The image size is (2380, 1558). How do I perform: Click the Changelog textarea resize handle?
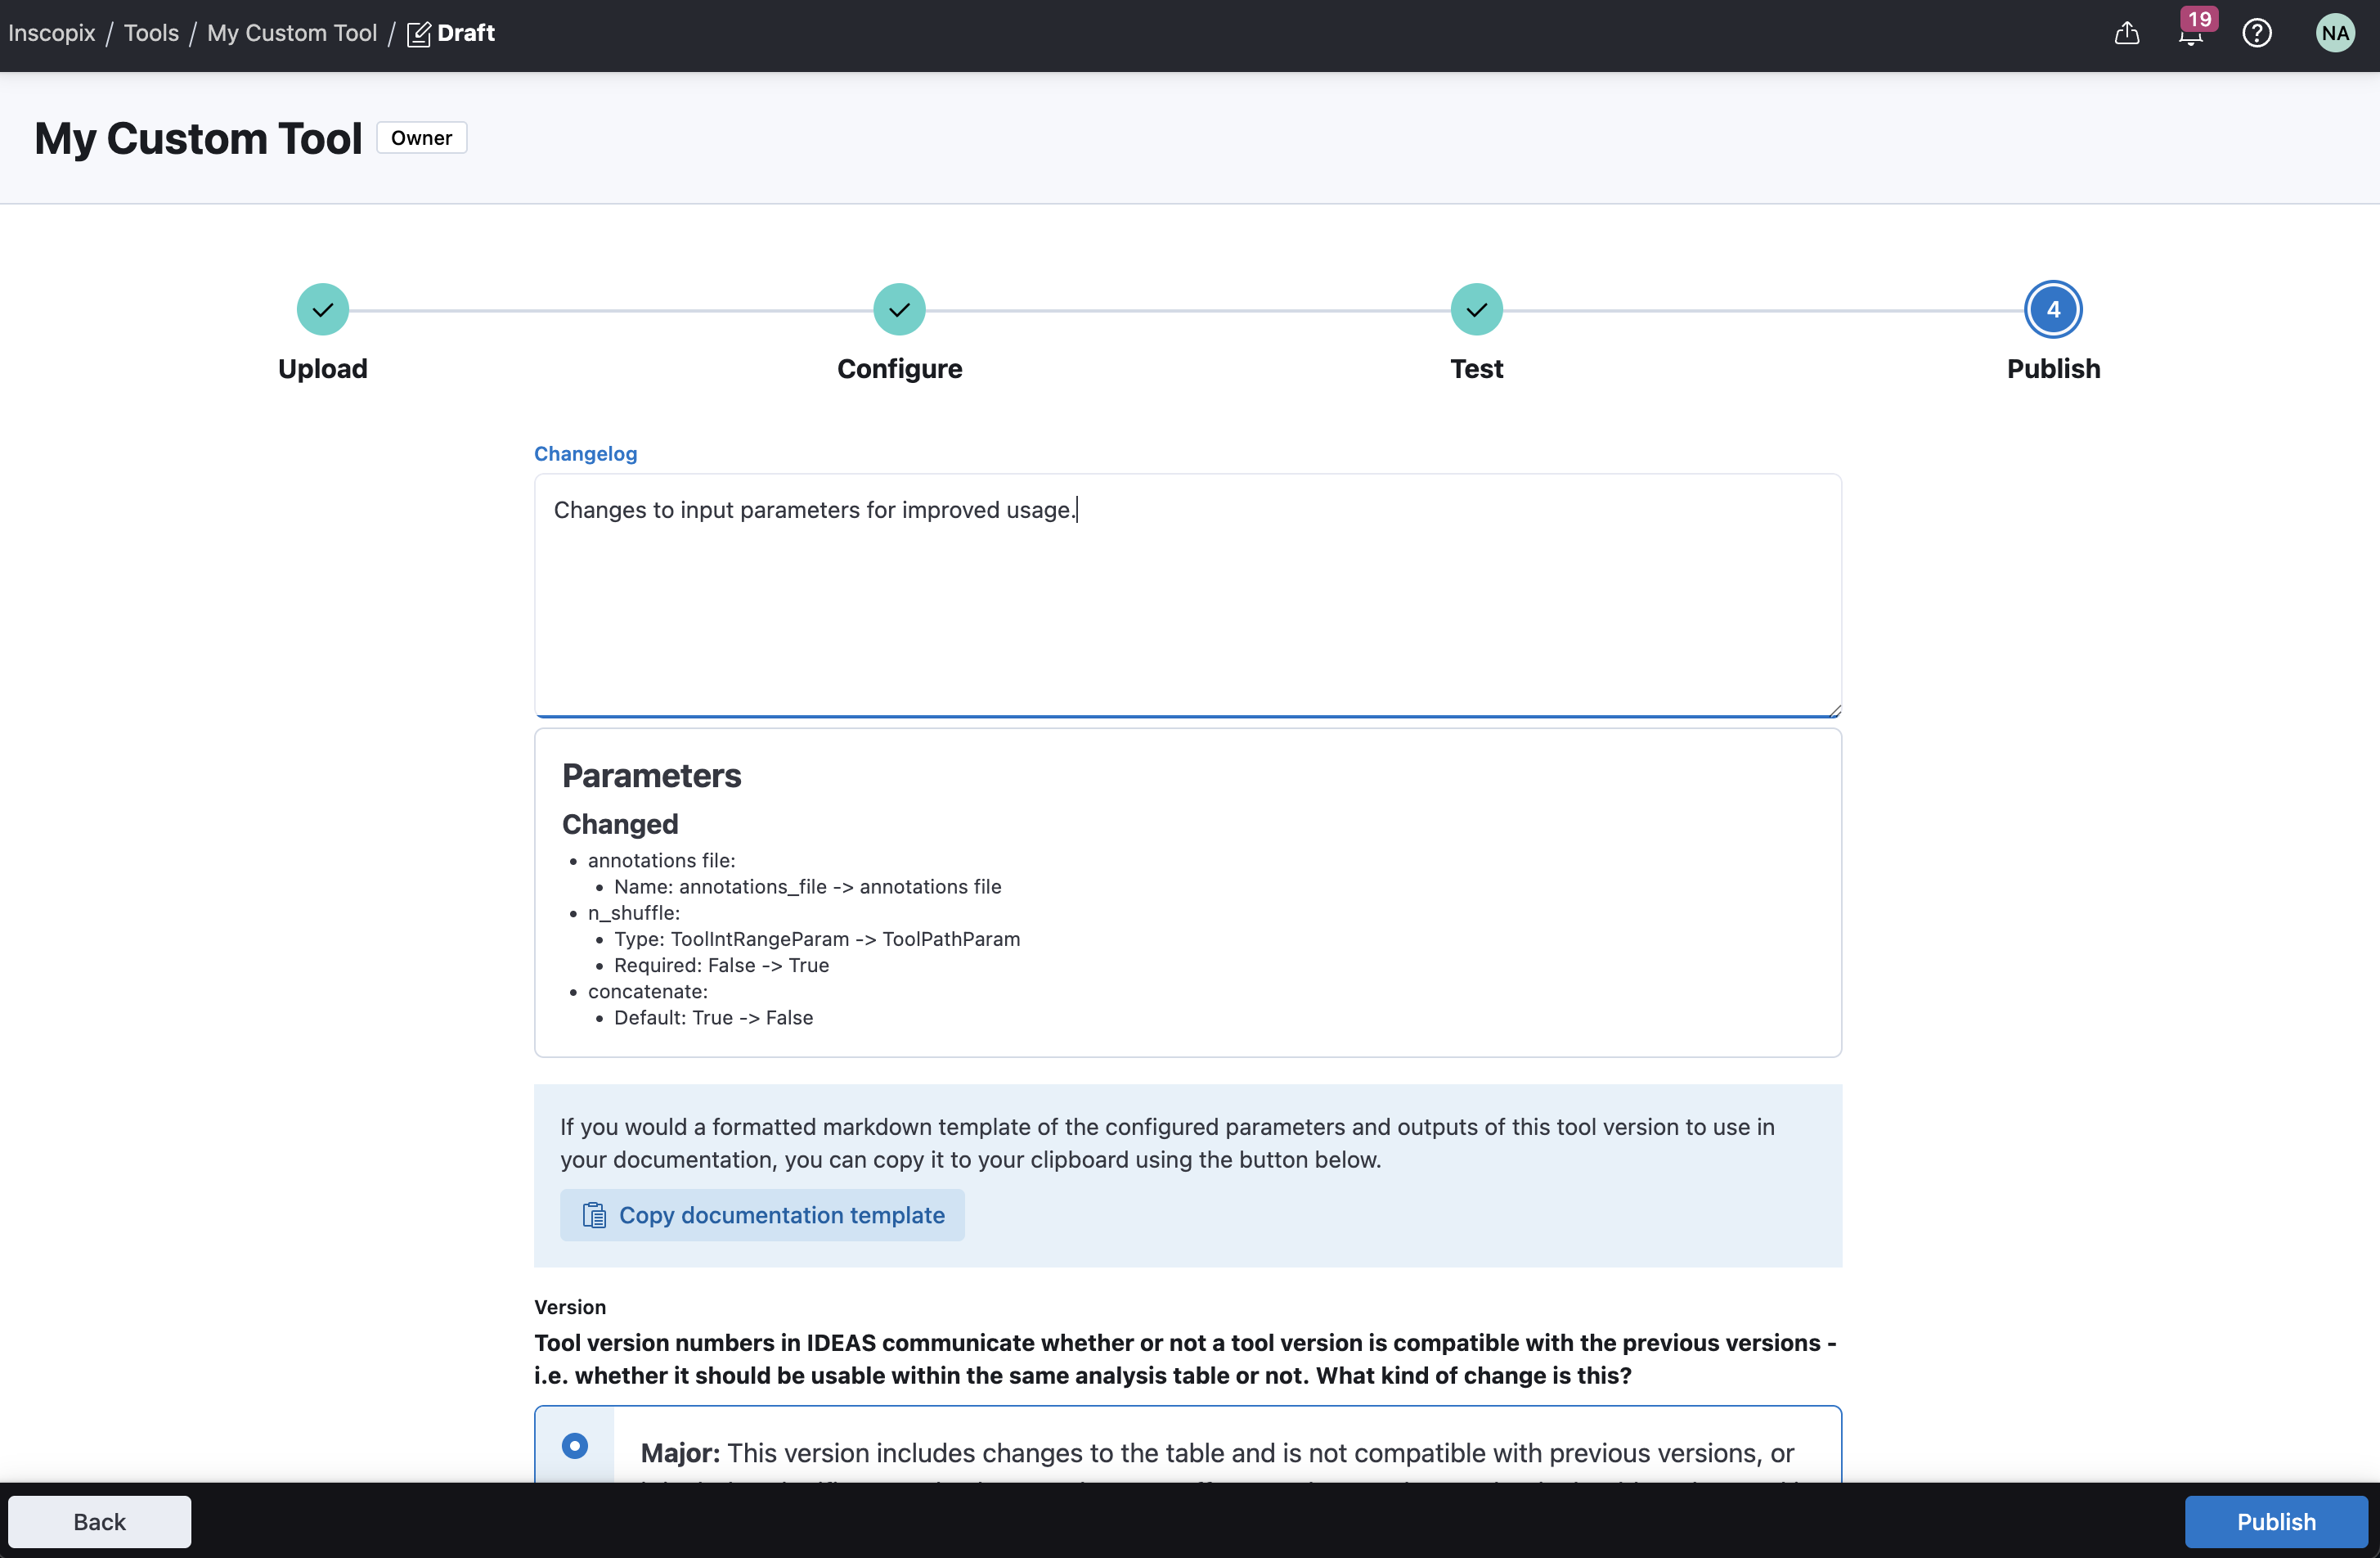[1834, 710]
